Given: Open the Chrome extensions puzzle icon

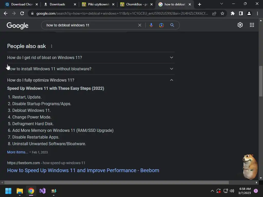Looking at the screenshot, I should [x=233, y=13].
